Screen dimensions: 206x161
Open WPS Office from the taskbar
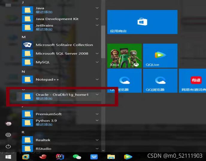point(94,157)
